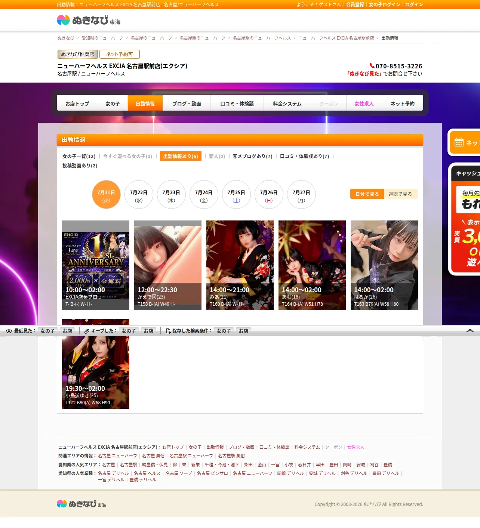Click the cashback promotion side banner
The width and height of the screenshot is (480, 528).
465,219
